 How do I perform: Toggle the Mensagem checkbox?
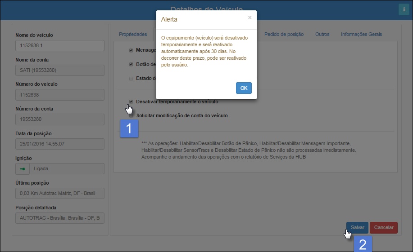(131, 50)
